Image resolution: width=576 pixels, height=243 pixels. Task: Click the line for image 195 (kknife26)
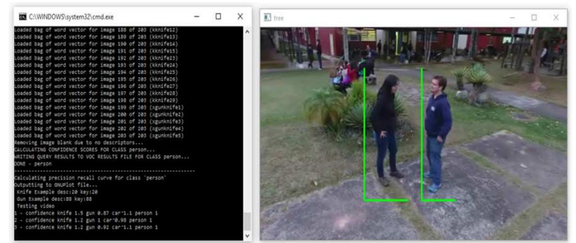(x=96, y=79)
